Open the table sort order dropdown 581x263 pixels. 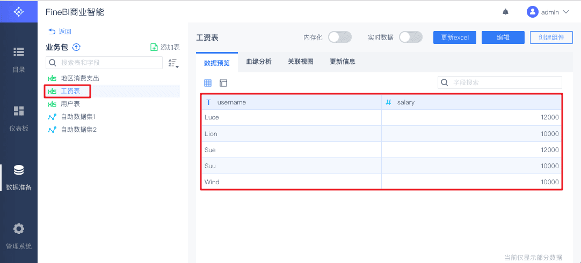[173, 63]
